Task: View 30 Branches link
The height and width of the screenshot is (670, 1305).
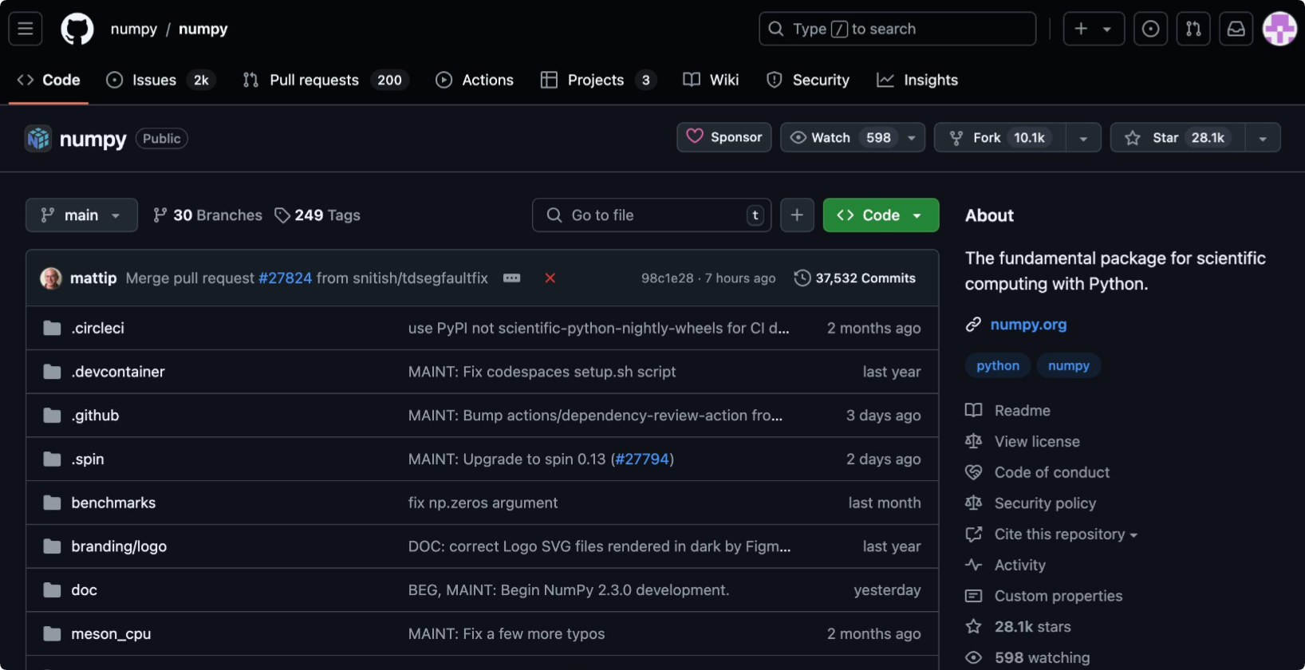Action: point(208,215)
